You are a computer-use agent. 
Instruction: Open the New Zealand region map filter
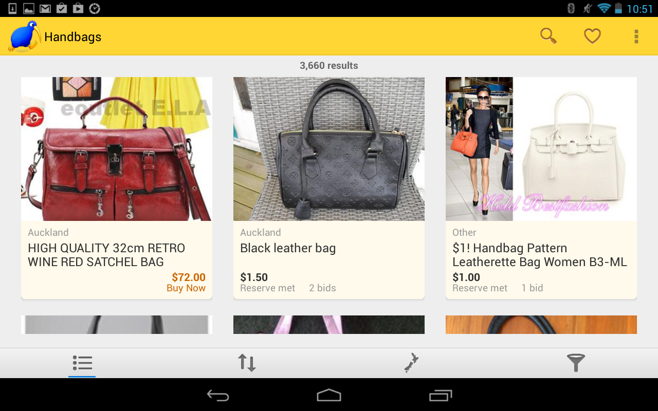coord(411,363)
